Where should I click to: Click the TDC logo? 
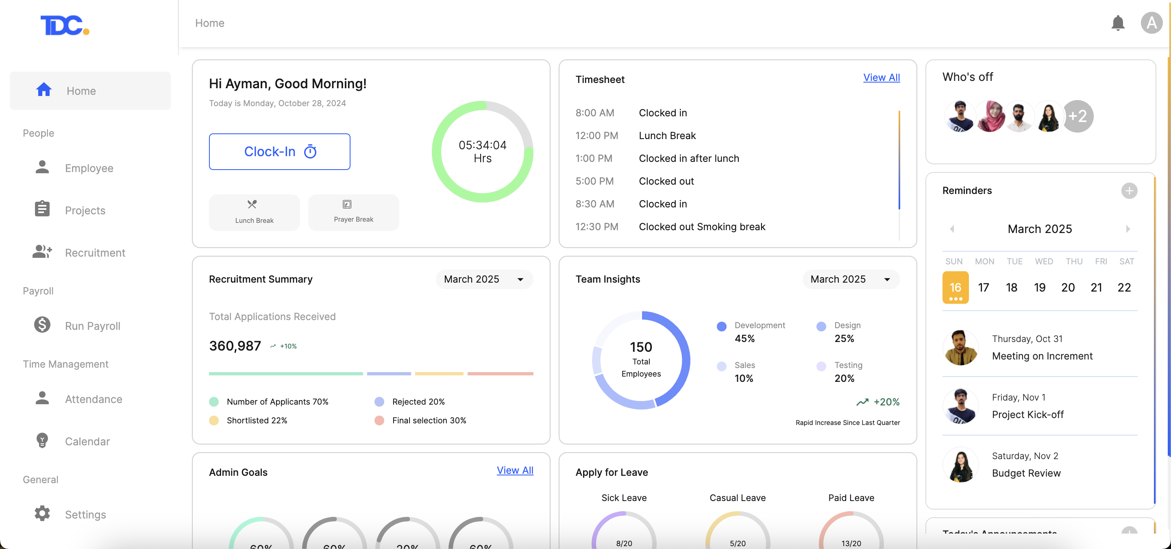[x=65, y=25]
